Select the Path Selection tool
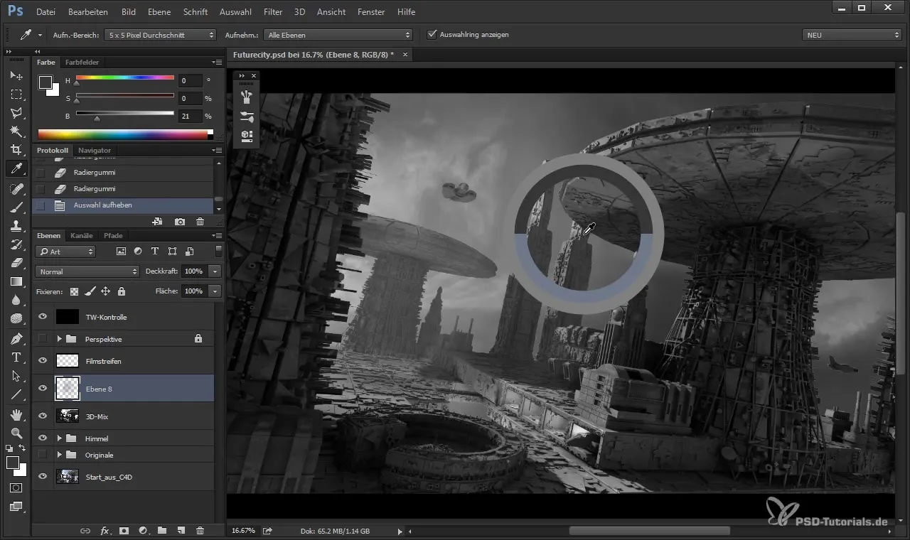The image size is (910, 540). click(x=16, y=376)
